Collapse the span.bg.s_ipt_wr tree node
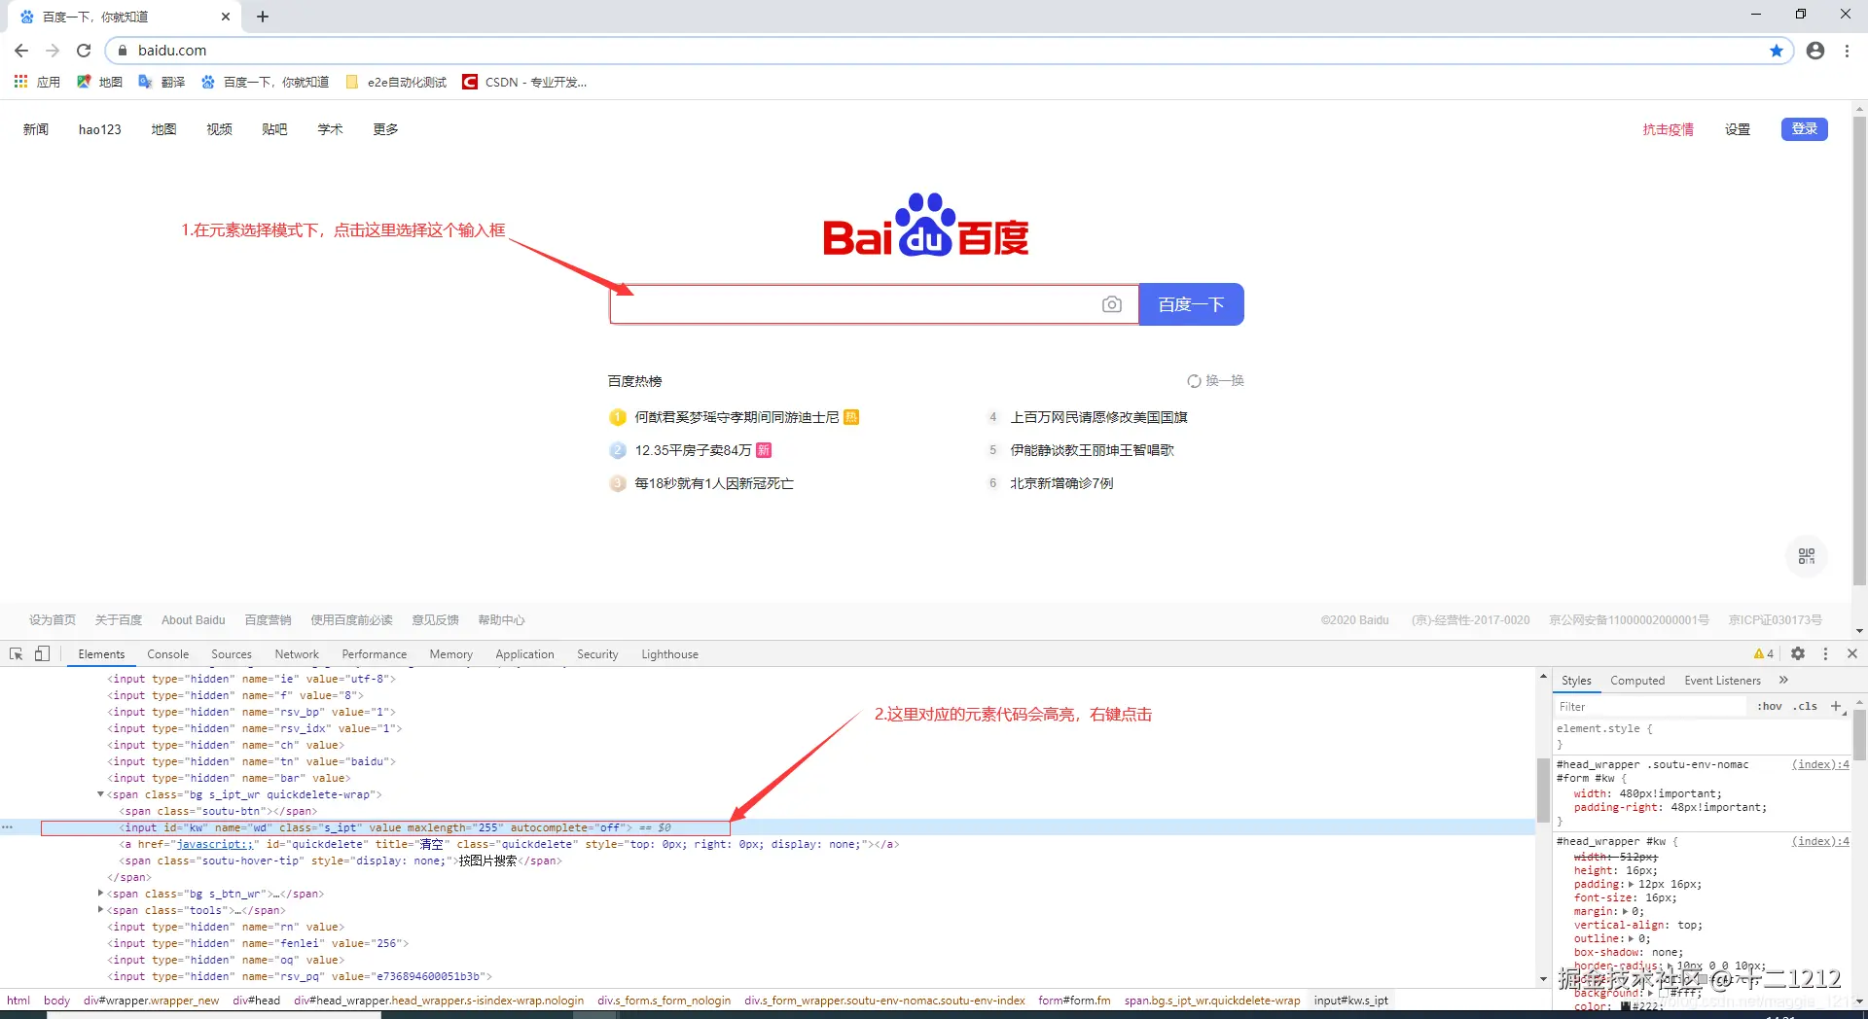Image resolution: width=1868 pixels, height=1019 pixels. 101,794
